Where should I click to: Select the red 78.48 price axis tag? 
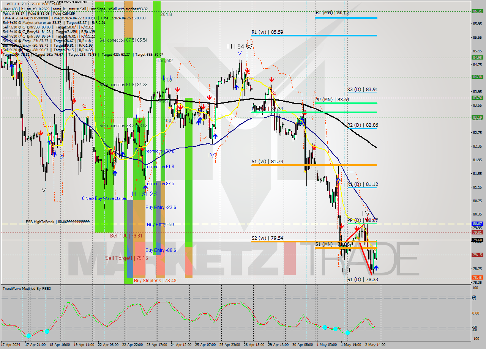click(477, 277)
